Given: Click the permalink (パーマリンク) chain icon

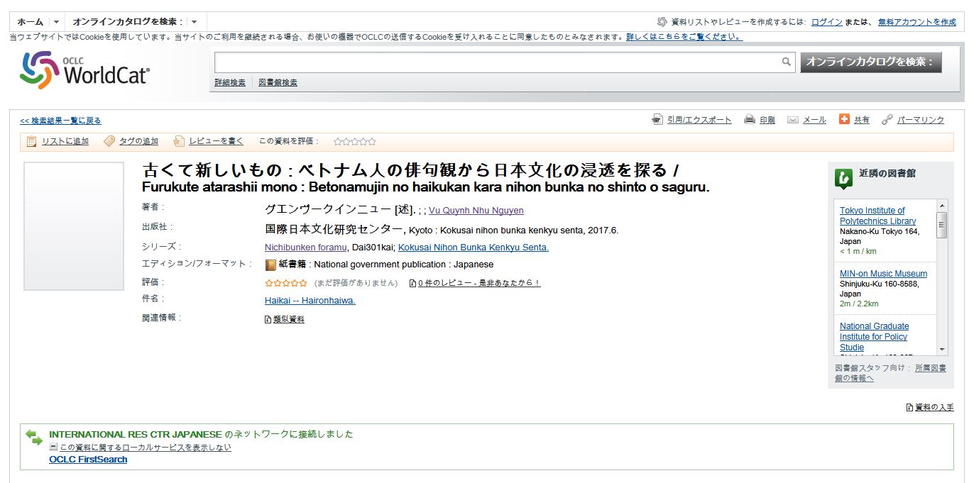Looking at the screenshot, I should click(x=887, y=120).
